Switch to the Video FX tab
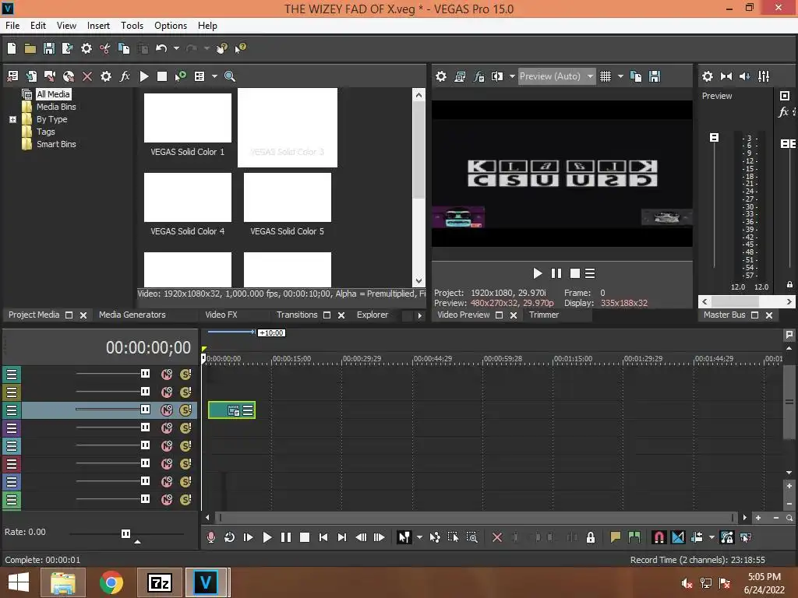 (221, 315)
